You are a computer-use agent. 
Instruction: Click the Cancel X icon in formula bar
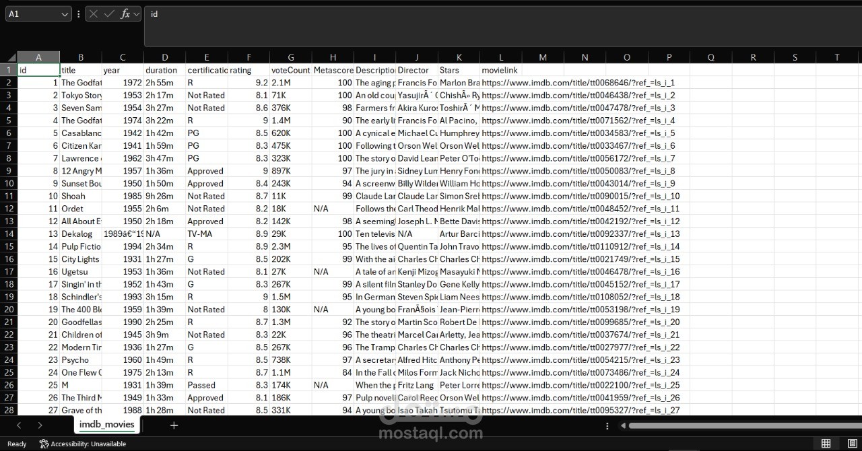[94, 13]
